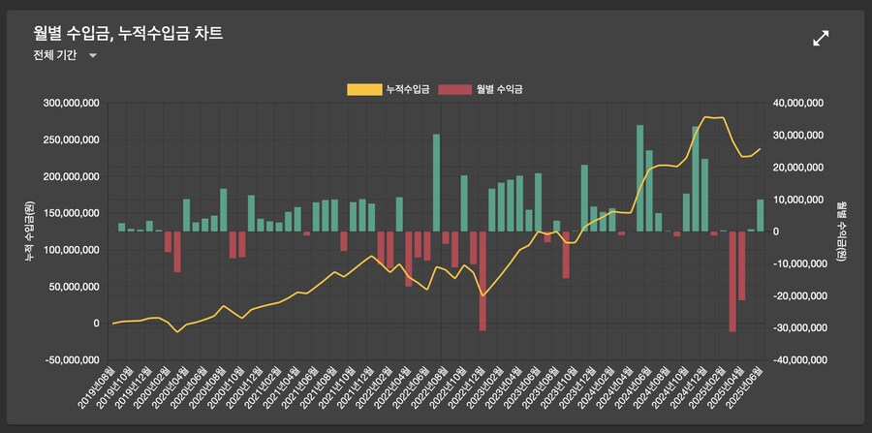Click the chart title 월별 수입금, 누적수입금 차트

[x=128, y=34]
